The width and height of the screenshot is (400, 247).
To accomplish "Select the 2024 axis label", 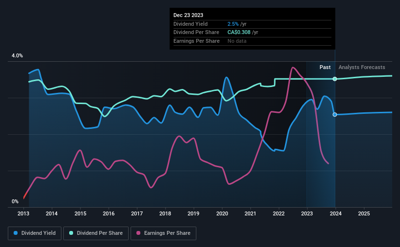I will 336,213.
